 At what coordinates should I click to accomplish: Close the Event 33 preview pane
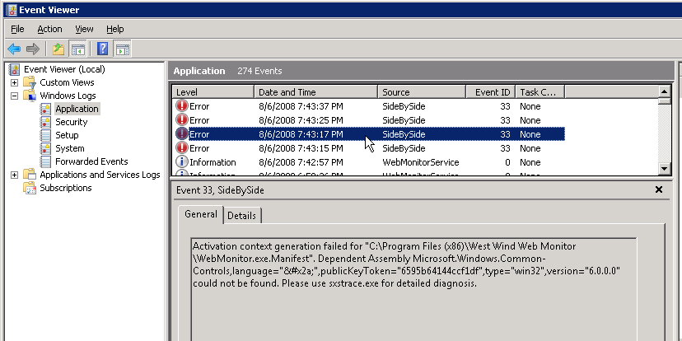coord(658,189)
